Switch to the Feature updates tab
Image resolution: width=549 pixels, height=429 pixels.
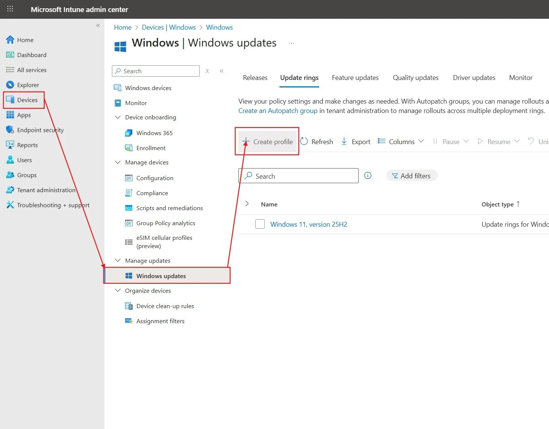pos(355,78)
